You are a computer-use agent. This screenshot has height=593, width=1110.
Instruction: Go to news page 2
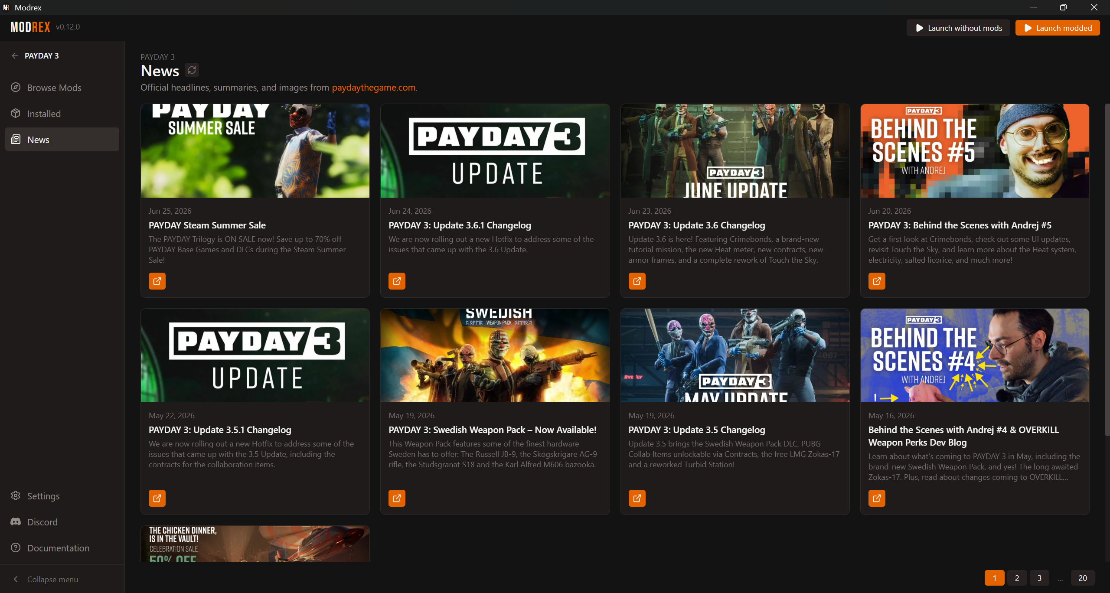(1017, 578)
